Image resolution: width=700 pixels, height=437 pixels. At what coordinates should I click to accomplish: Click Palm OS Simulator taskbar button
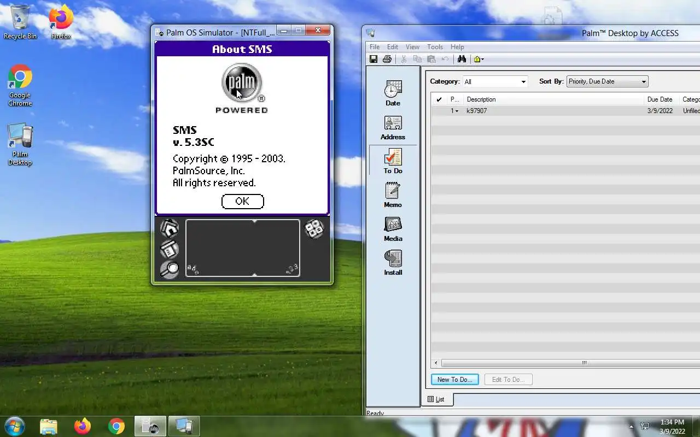click(x=150, y=426)
